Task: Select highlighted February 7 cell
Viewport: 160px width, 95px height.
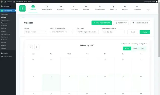Action: (51, 83)
